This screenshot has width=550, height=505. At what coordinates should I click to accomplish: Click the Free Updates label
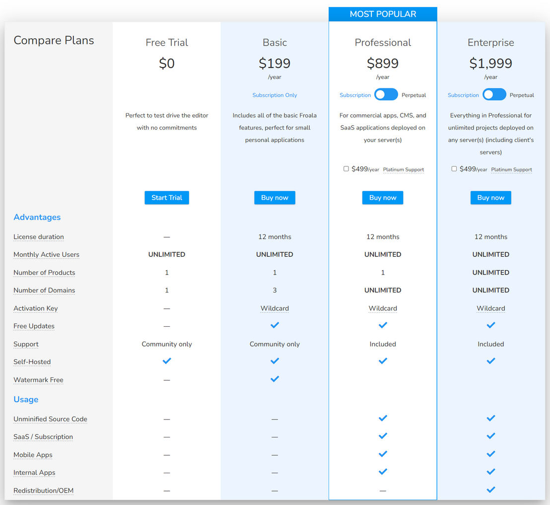click(x=34, y=326)
